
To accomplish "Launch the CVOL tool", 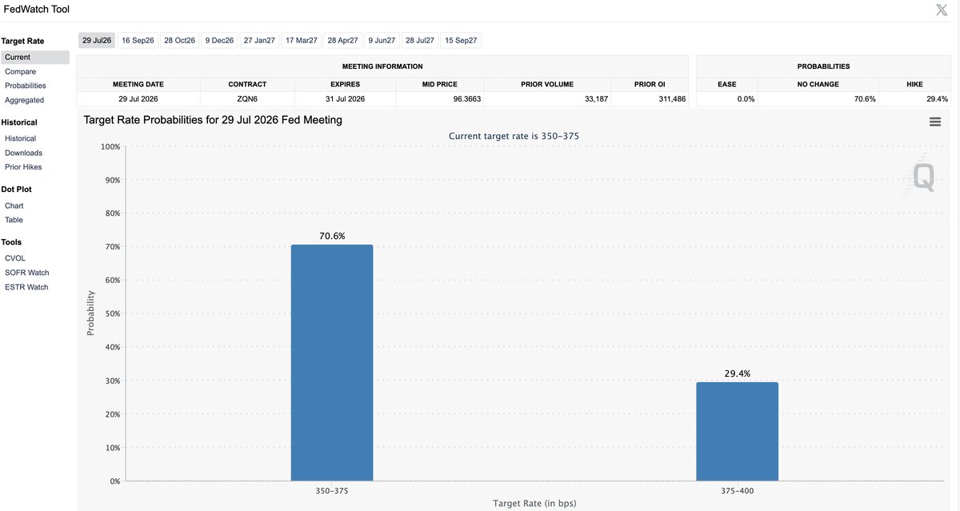I will tap(15, 258).
